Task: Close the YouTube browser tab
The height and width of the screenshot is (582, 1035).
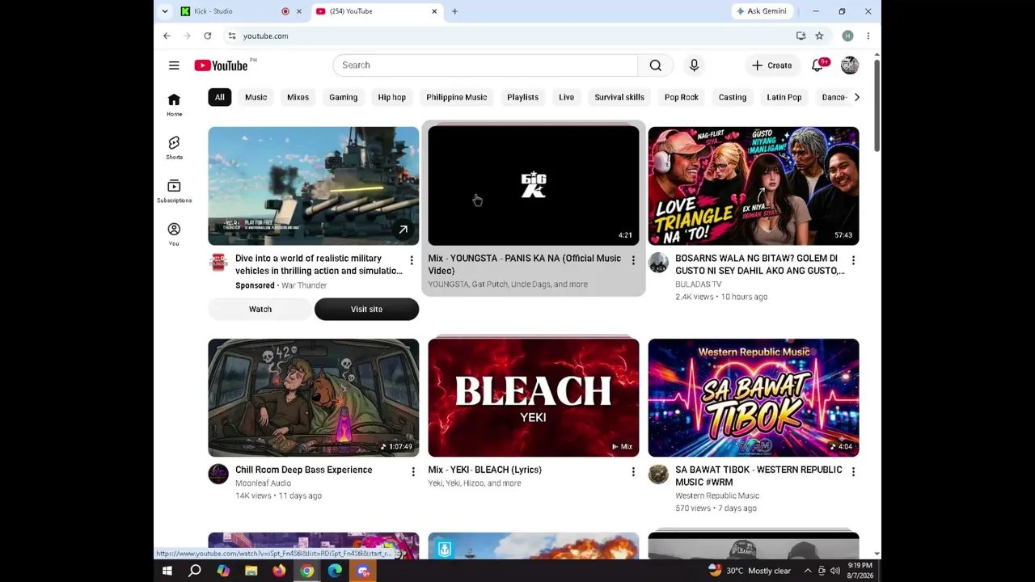Action: (434, 11)
